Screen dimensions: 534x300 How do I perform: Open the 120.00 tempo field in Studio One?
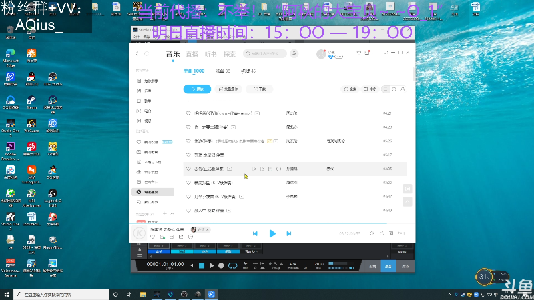coord(318,263)
